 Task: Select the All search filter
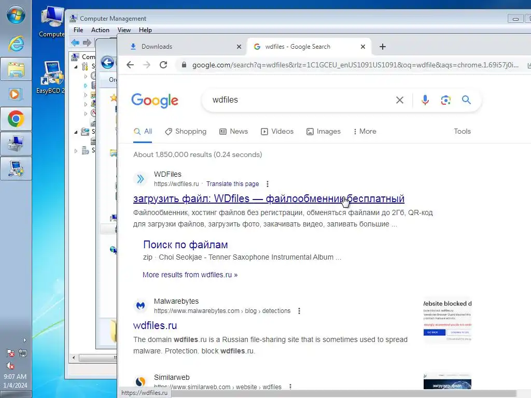[143, 131]
